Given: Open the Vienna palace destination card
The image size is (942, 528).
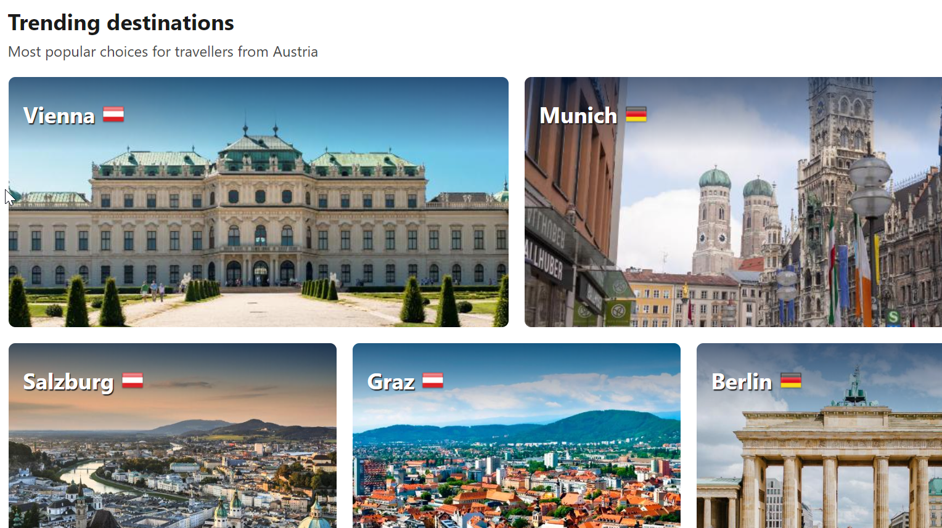Looking at the screenshot, I should pos(258,202).
